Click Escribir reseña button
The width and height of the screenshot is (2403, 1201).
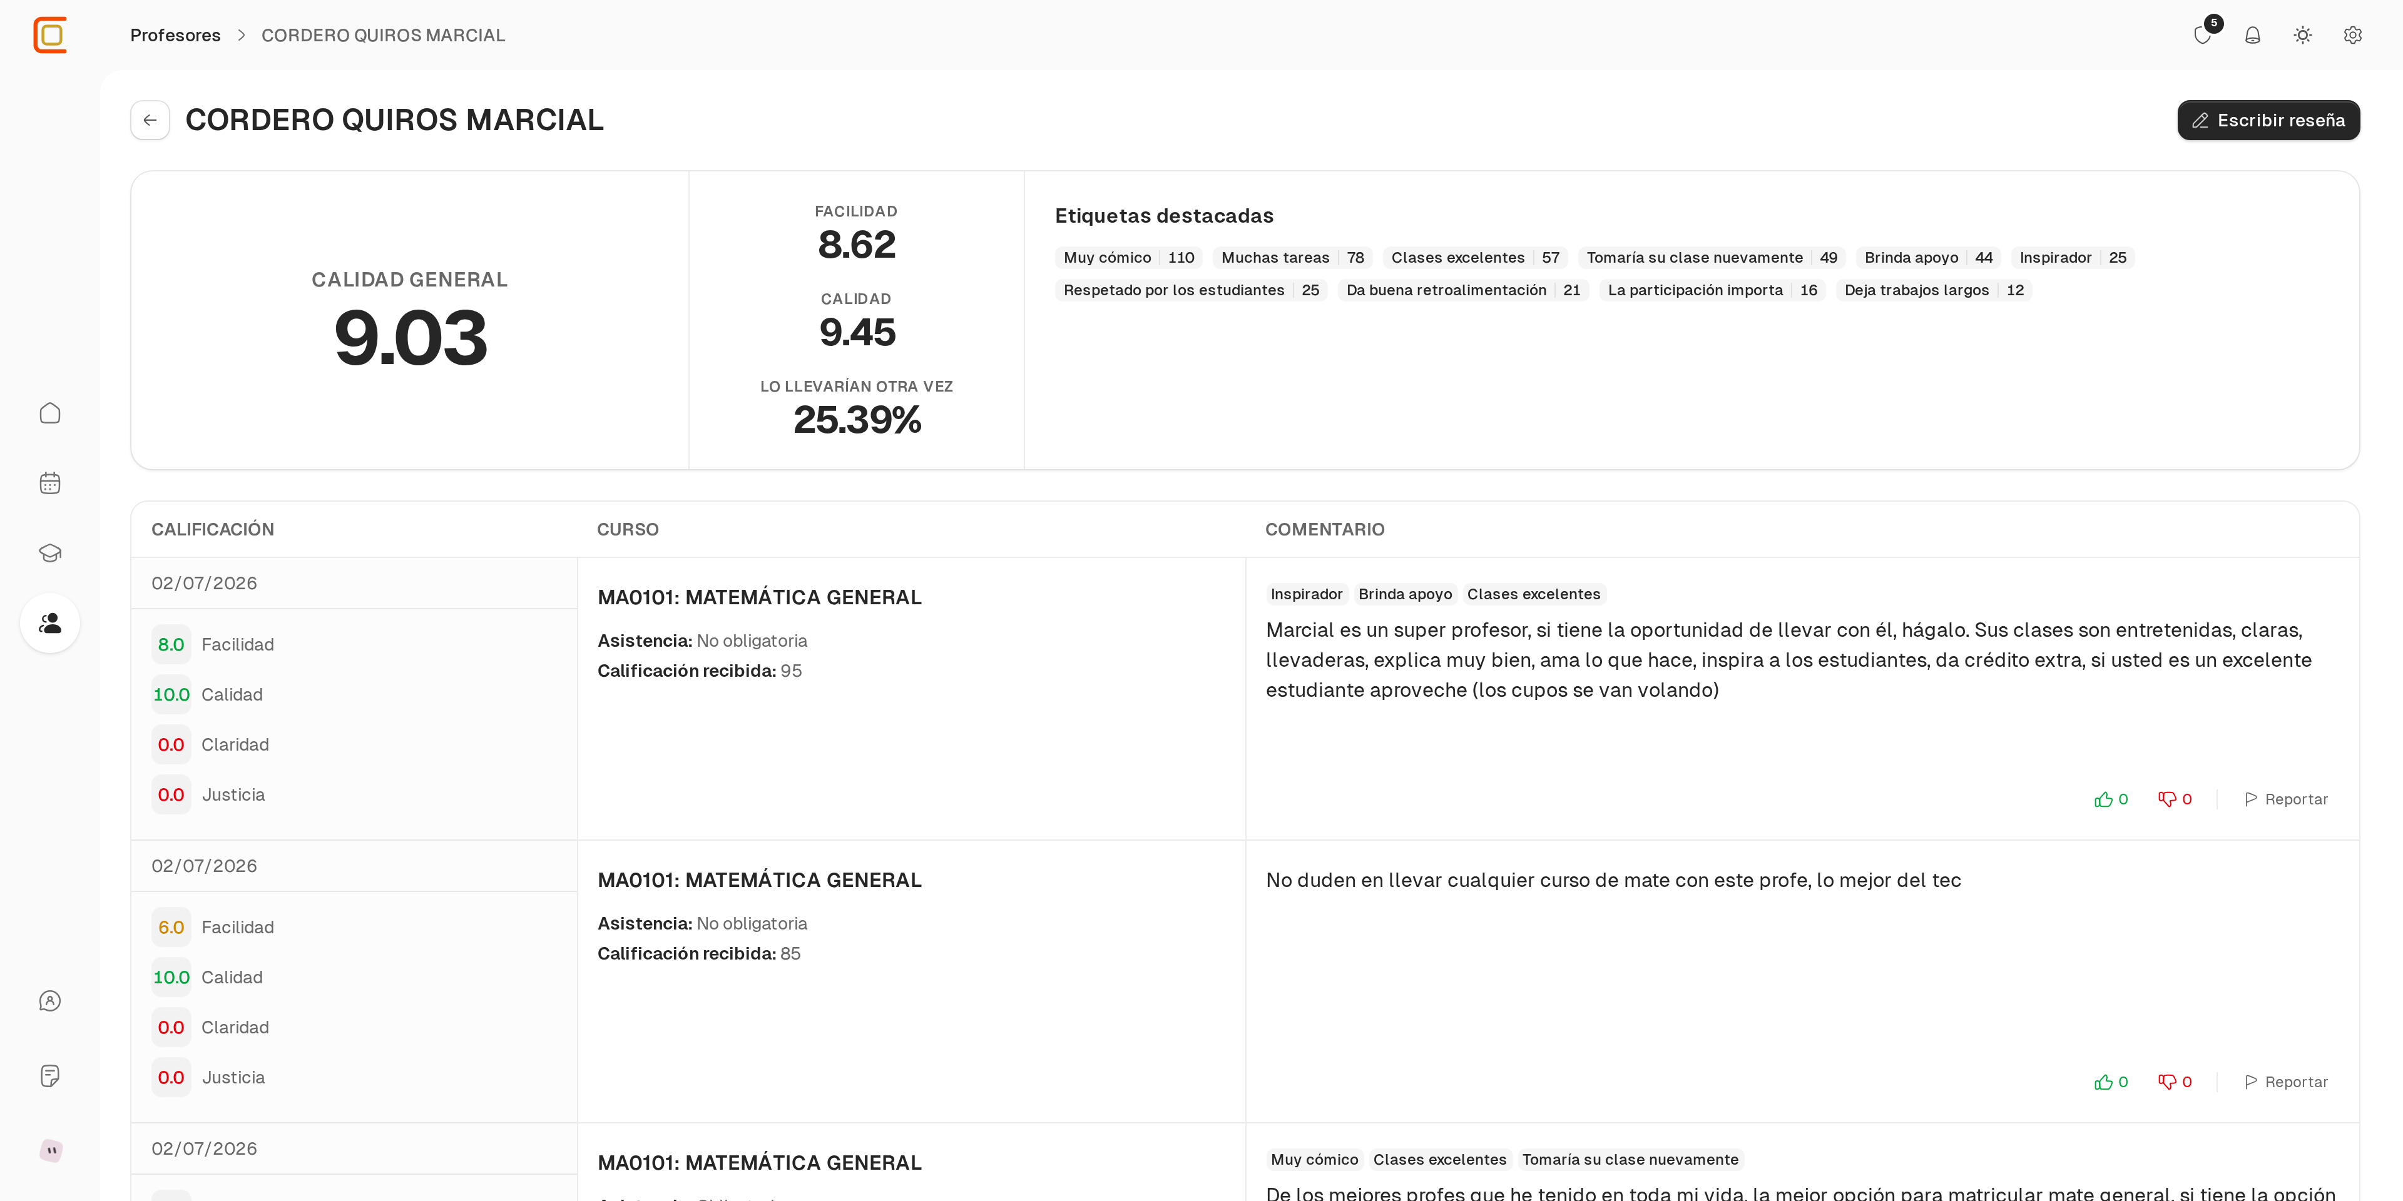click(2268, 120)
